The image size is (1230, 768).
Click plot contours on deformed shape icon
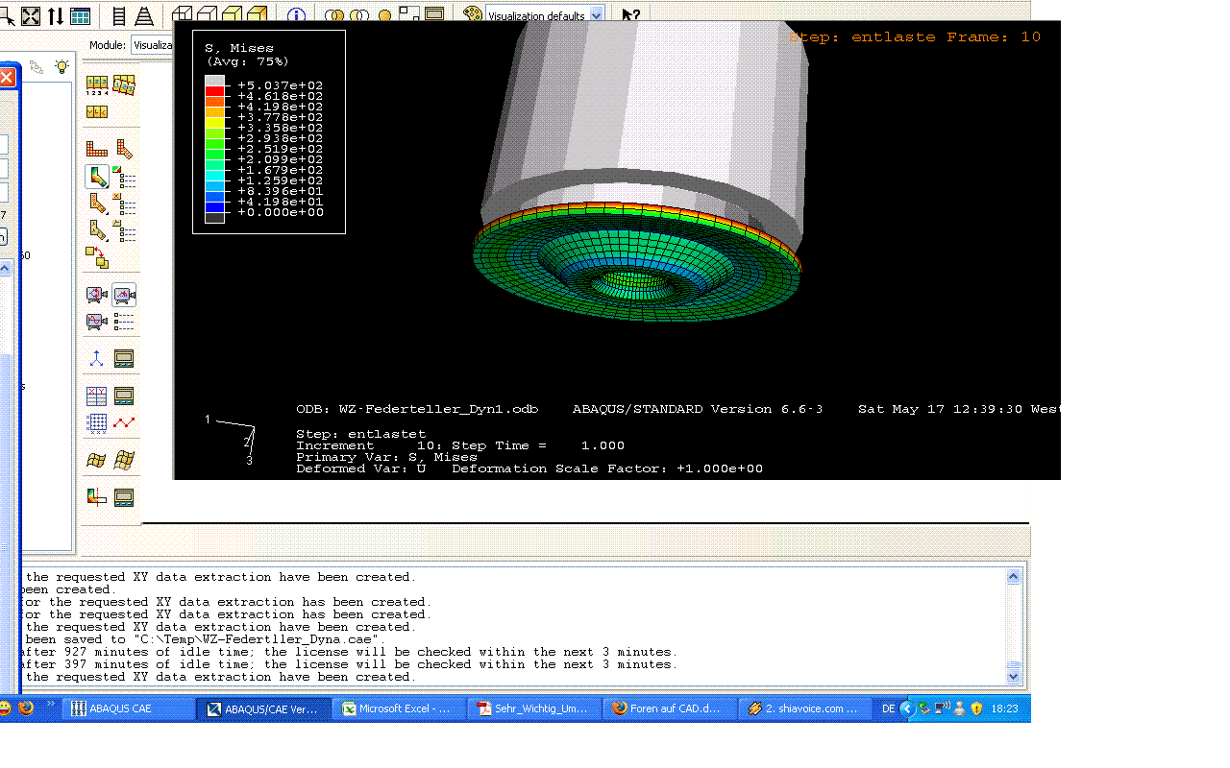click(x=97, y=177)
